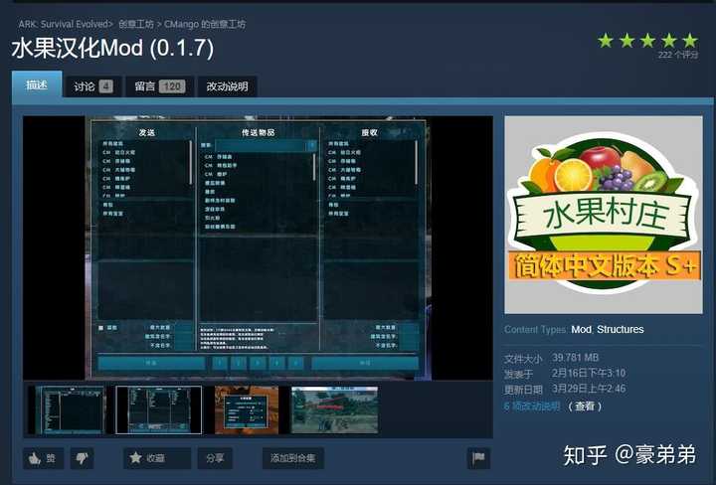This screenshot has height=485, width=716.
Task: Select the fourth outdoor screenshot thumbnail
Action: click(335, 410)
